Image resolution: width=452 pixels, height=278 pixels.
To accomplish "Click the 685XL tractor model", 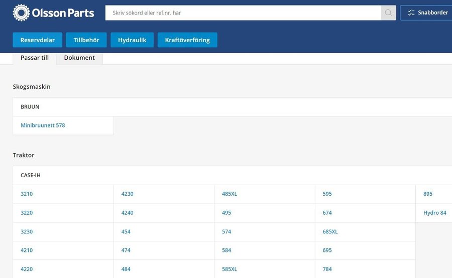I will [330, 232].
